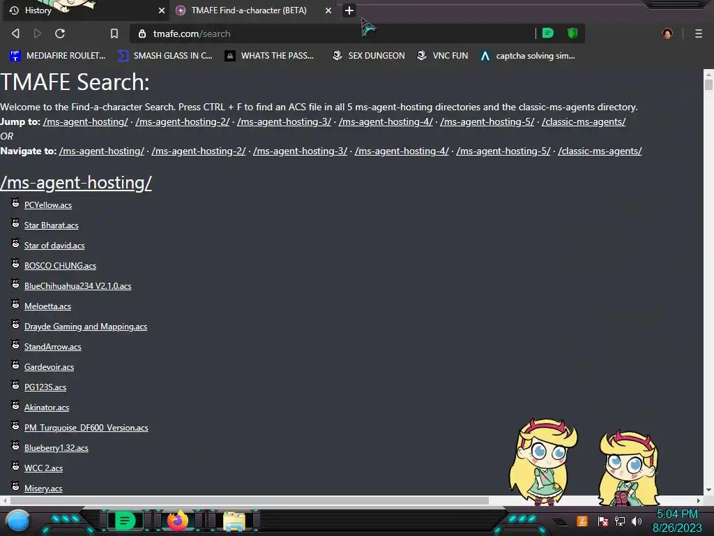Open File Explorer from the taskbar
This screenshot has width=714, height=536.
pos(234,521)
